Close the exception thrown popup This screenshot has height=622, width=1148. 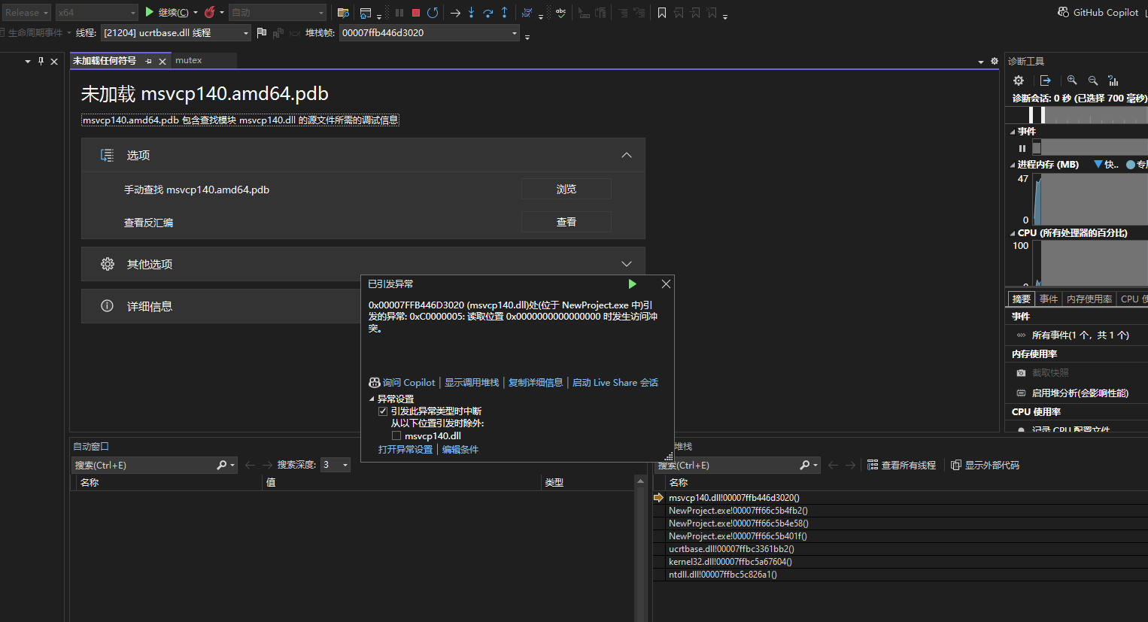666,284
